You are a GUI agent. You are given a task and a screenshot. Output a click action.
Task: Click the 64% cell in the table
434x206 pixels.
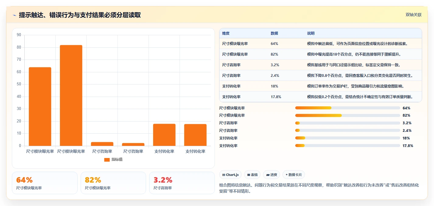274,44
